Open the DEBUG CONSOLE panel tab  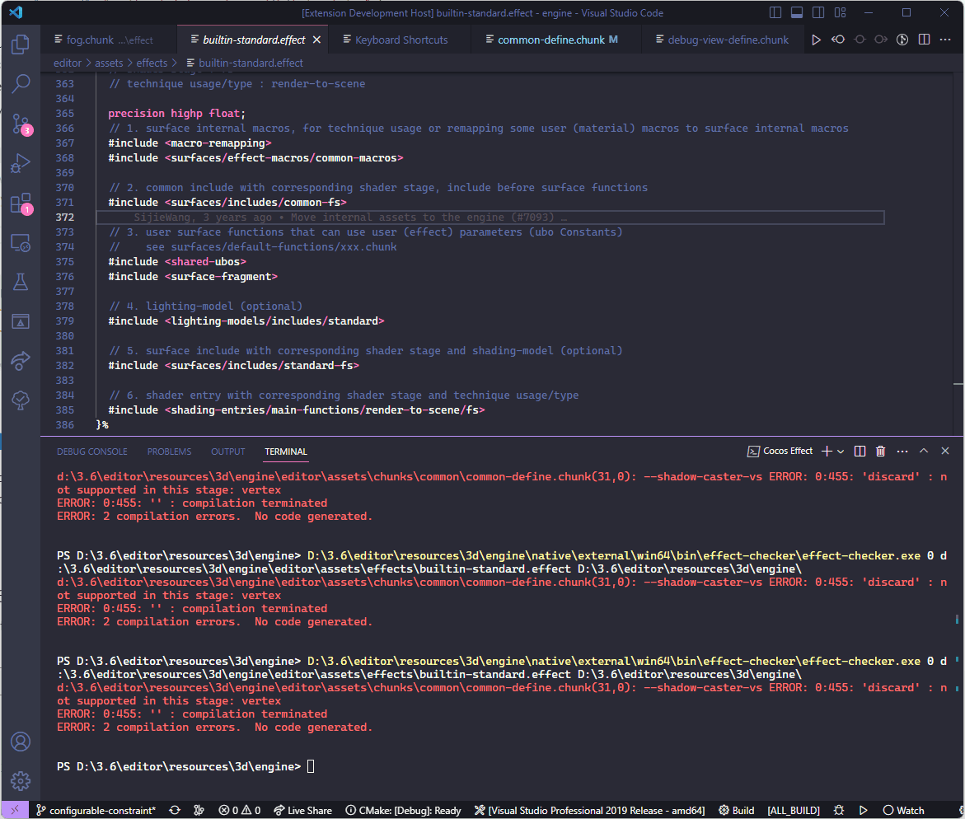(91, 451)
